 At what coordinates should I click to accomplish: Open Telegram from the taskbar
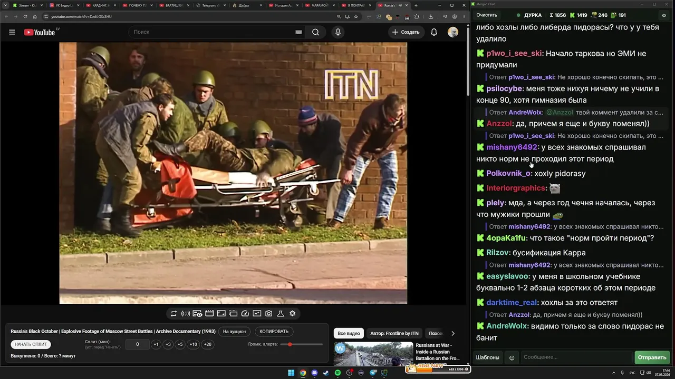pyautogui.click(x=373, y=373)
